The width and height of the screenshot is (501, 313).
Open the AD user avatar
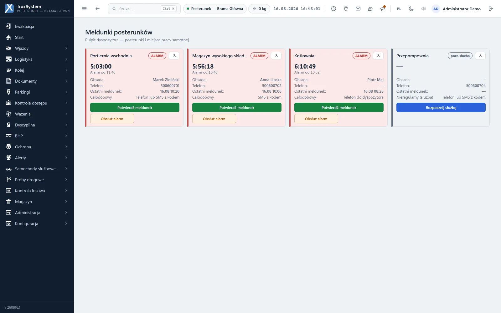click(x=436, y=9)
